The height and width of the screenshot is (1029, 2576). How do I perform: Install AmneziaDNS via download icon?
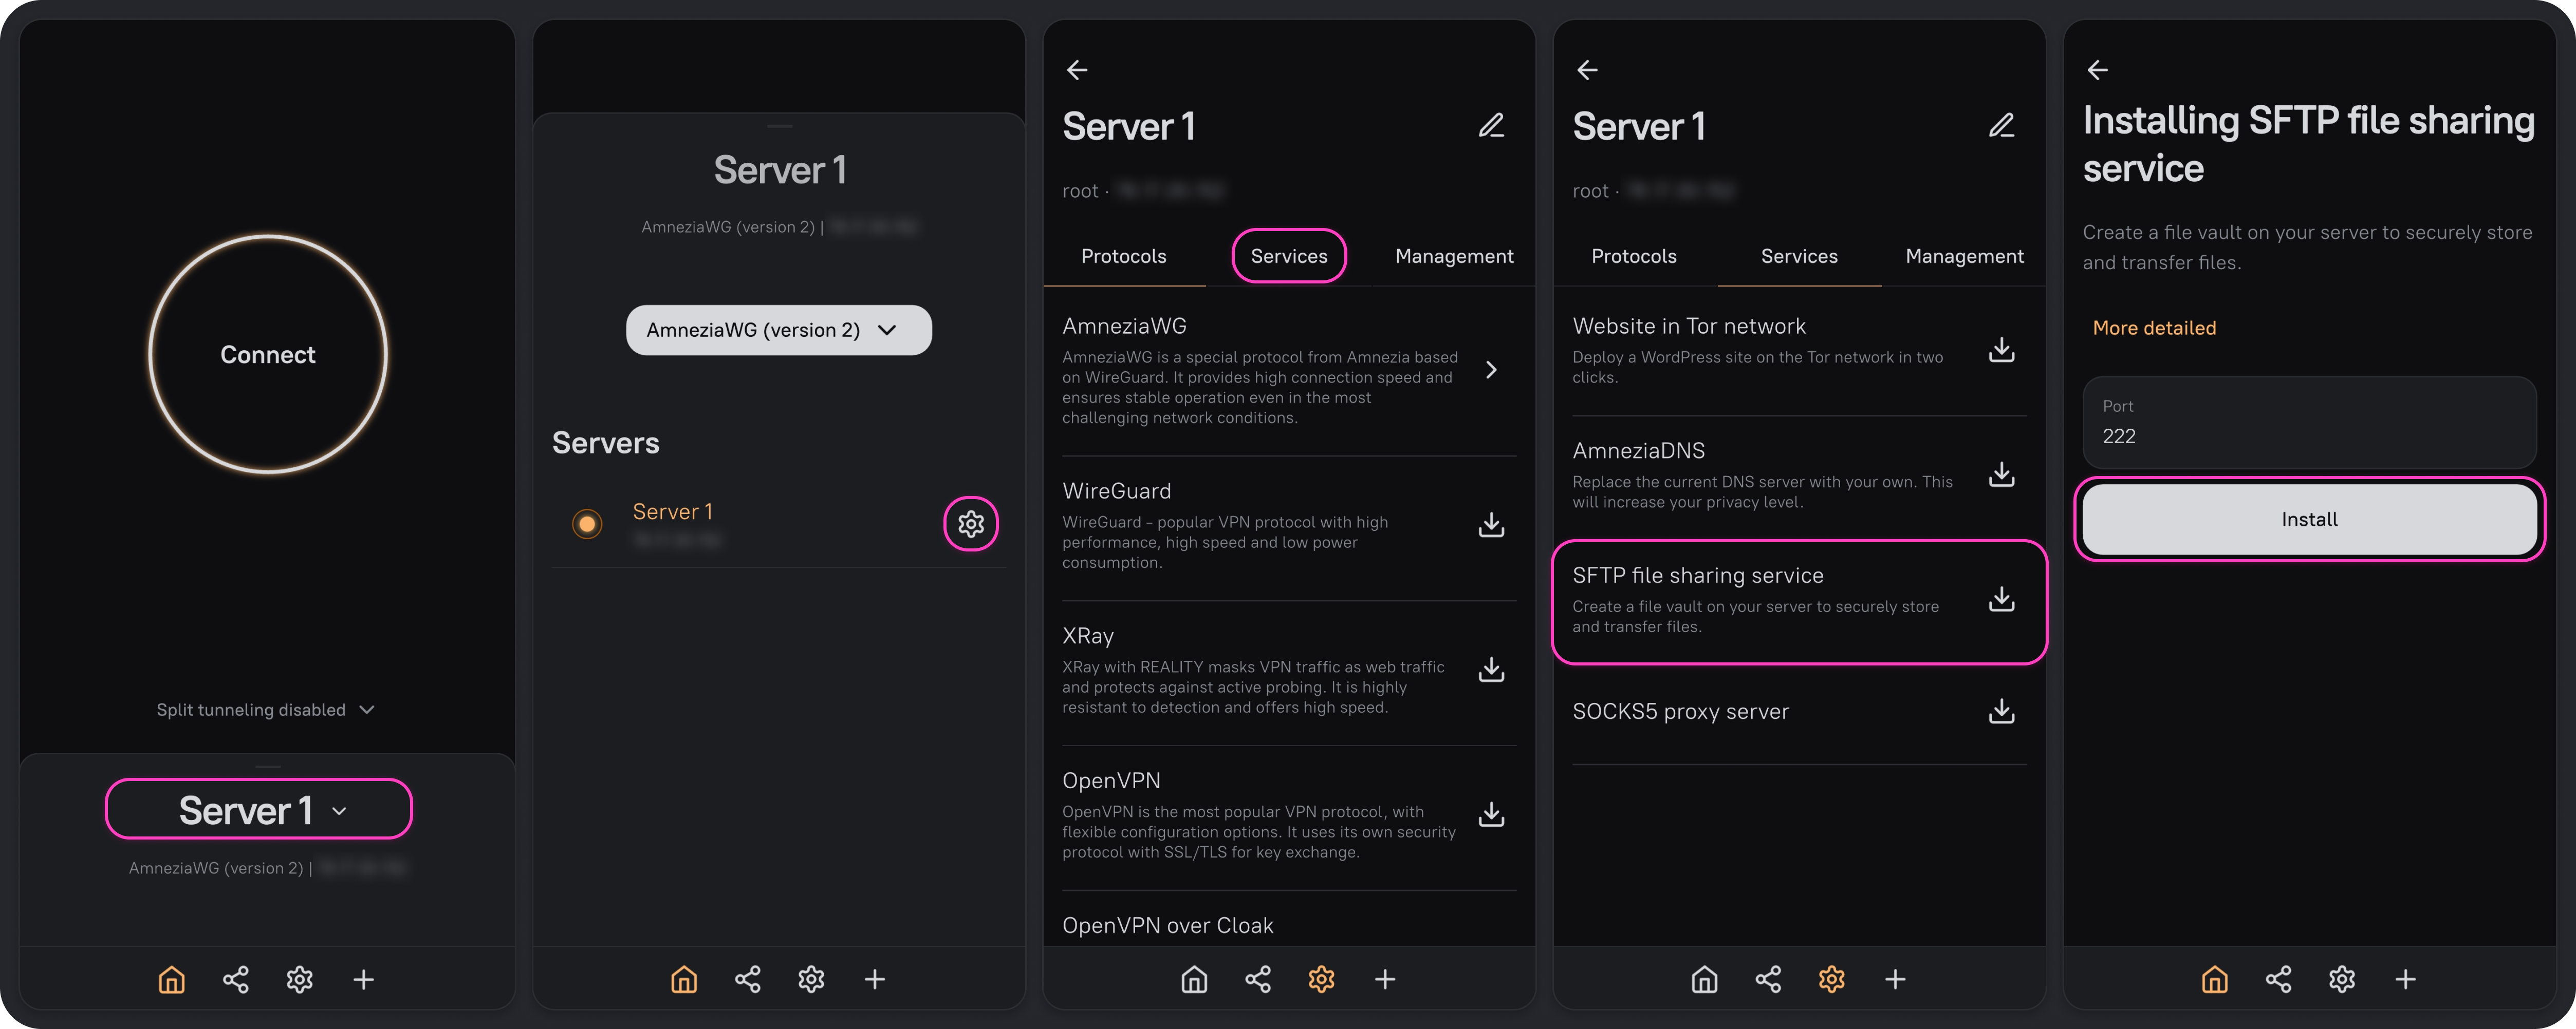click(2001, 474)
